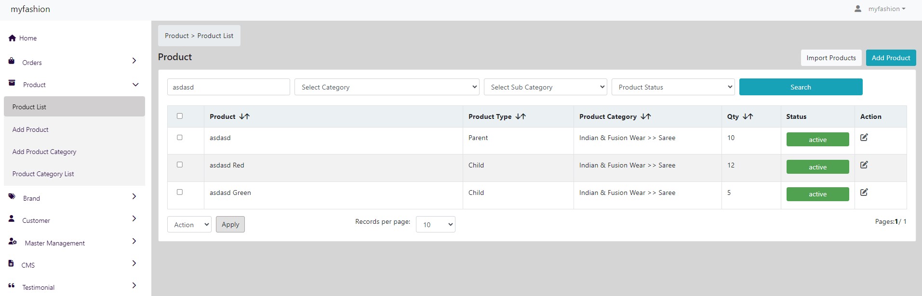Click the Import Products button
The image size is (922, 296).
[x=831, y=58]
